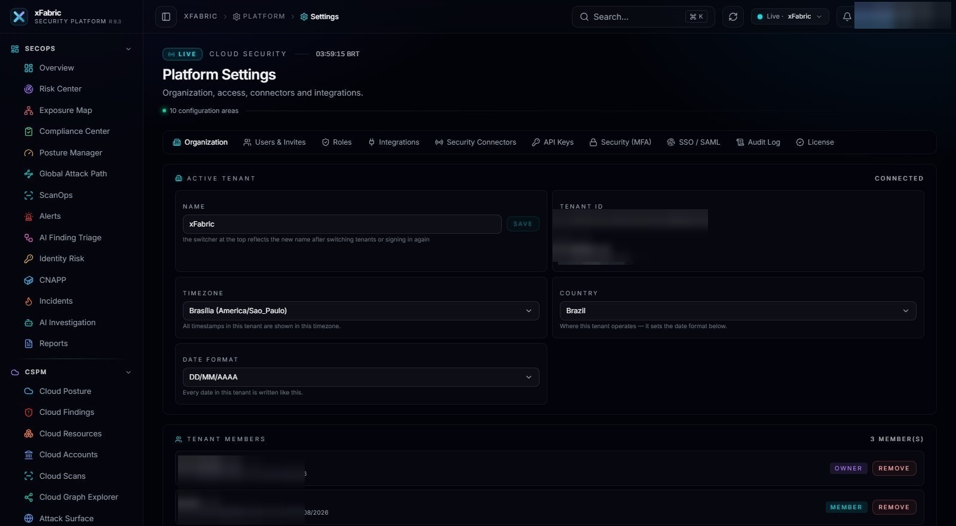Click the AI Finding Triage icon
The height and width of the screenshot is (526, 956).
[29, 238]
